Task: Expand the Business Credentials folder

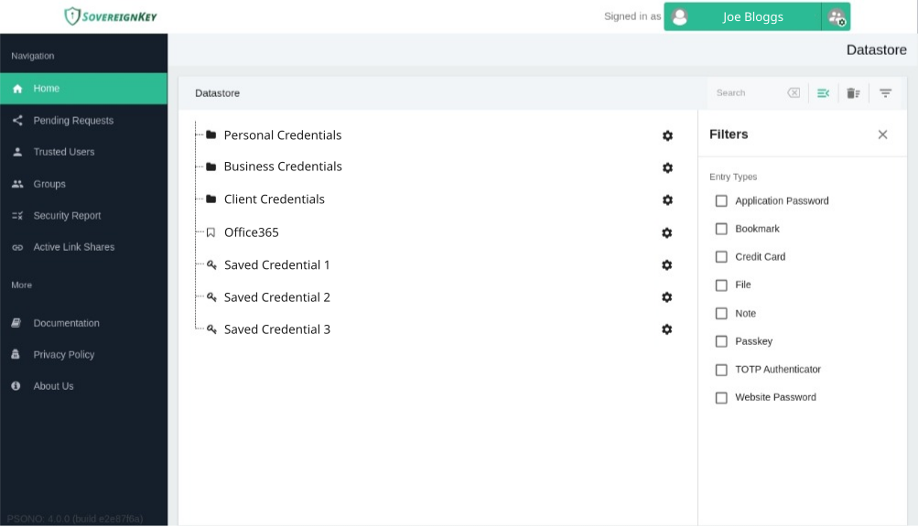Action: point(282,167)
